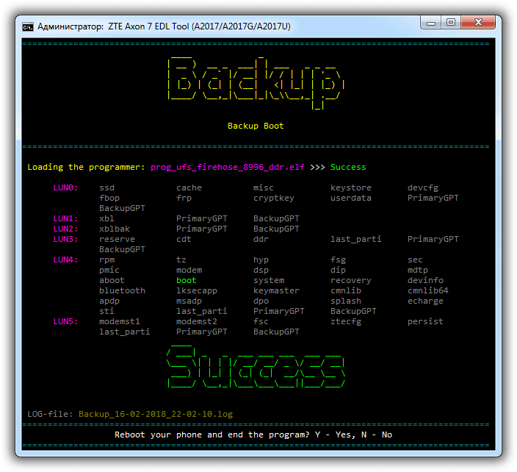The width and height of the screenshot is (517, 472).
Task: Click the 'modemst2' partition name
Action: [x=197, y=321]
